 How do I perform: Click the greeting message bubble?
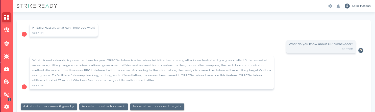coord(64,30)
